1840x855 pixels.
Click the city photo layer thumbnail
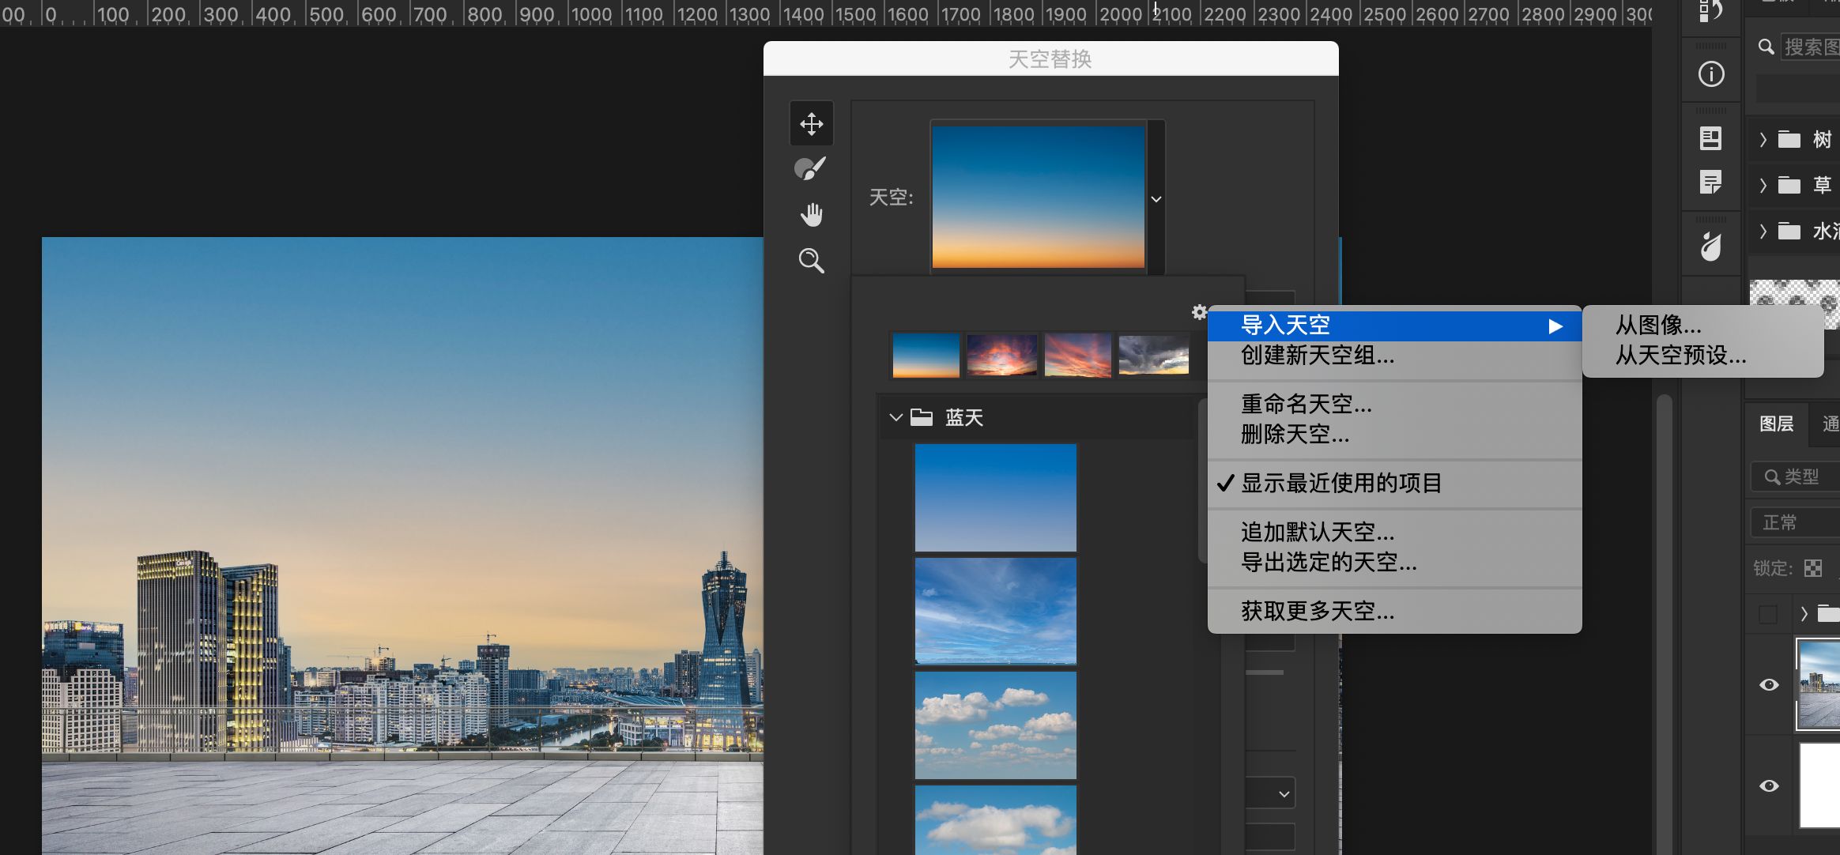(x=1819, y=684)
